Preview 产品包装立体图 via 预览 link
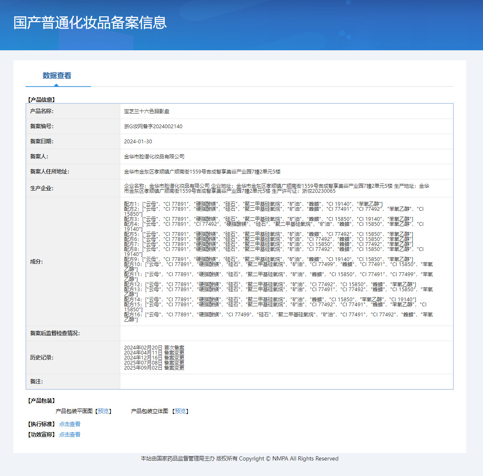The height and width of the screenshot is (476, 483). [180, 411]
